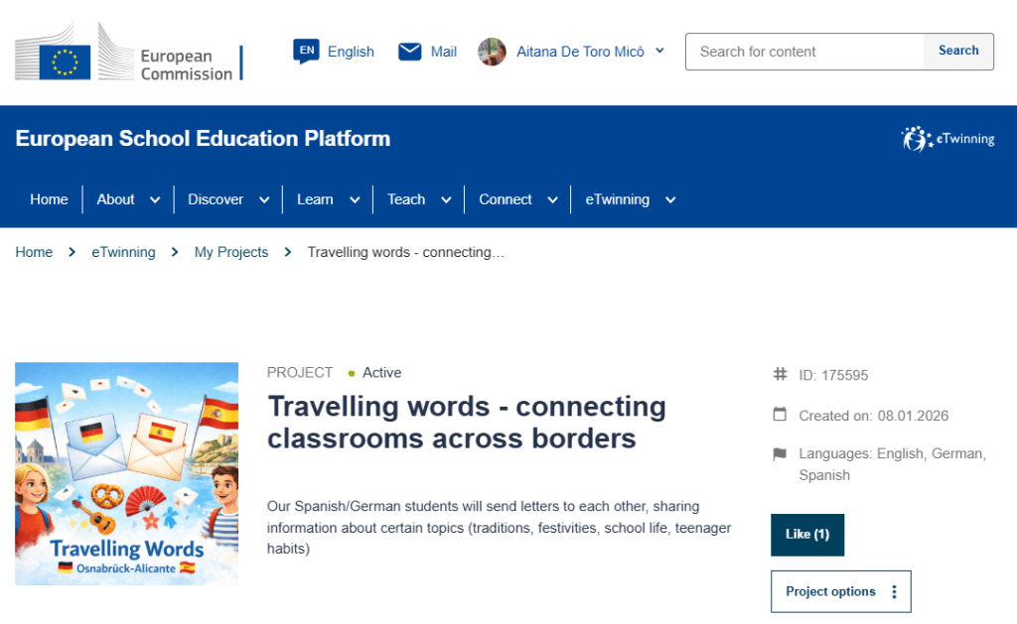Click the flag icon beside Languages
1017x624 pixels.
coord(780,454)
